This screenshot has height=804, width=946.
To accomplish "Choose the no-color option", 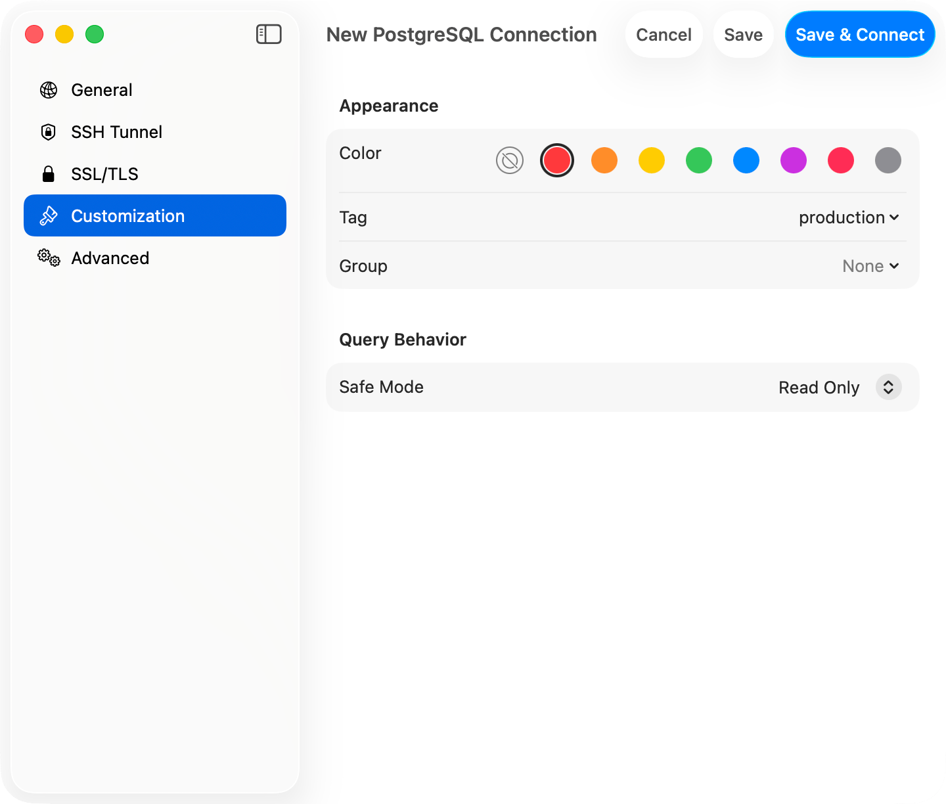I will click(x=510, y=160).
